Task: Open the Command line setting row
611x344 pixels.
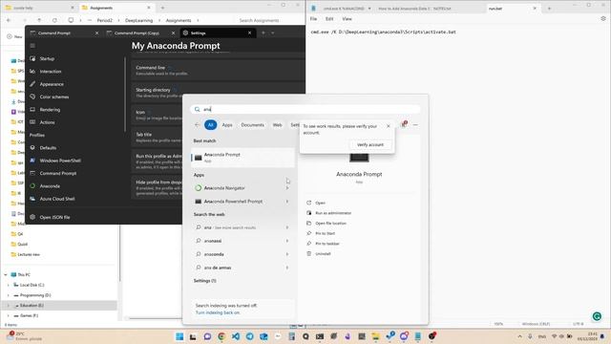Action: point(219,70)
